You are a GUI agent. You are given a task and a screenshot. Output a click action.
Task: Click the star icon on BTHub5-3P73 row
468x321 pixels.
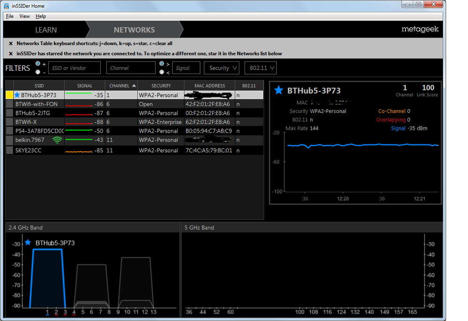pos(17,95)
